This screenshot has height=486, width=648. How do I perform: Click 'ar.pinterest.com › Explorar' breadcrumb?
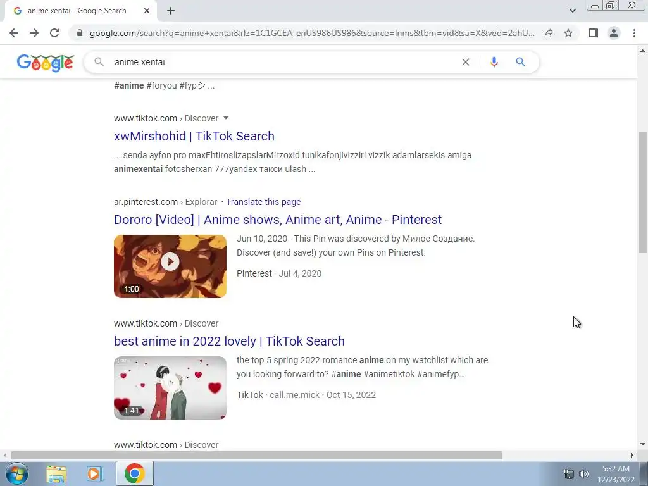(x=165, y=202)
